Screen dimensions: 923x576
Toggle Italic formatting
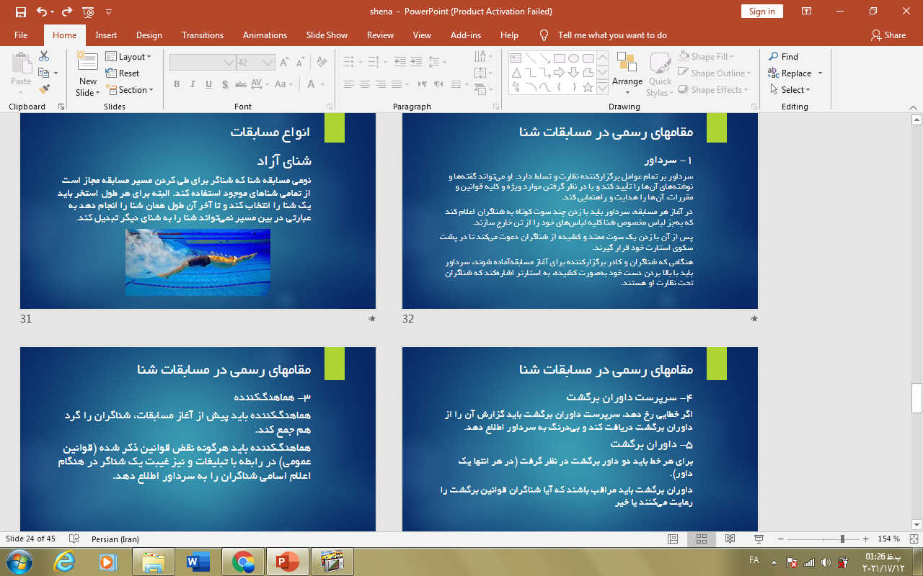point(193,84)
